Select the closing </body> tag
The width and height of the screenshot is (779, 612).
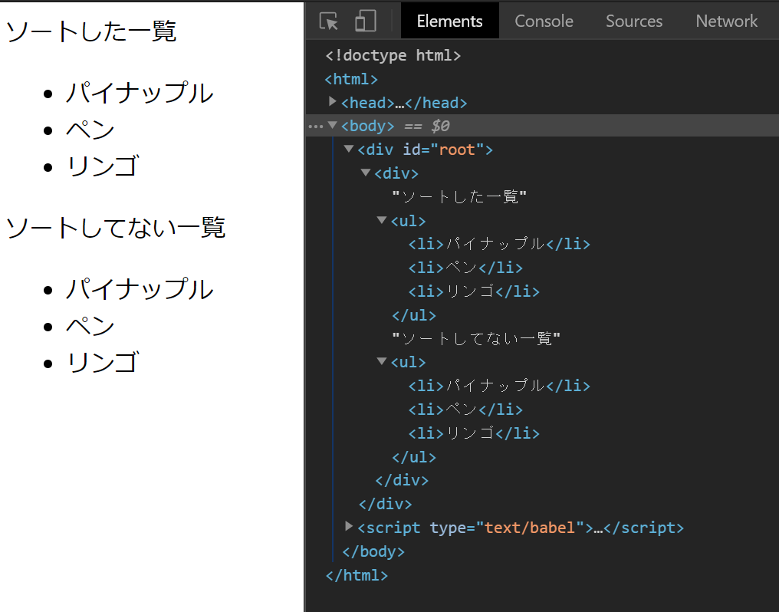point(373,551)
